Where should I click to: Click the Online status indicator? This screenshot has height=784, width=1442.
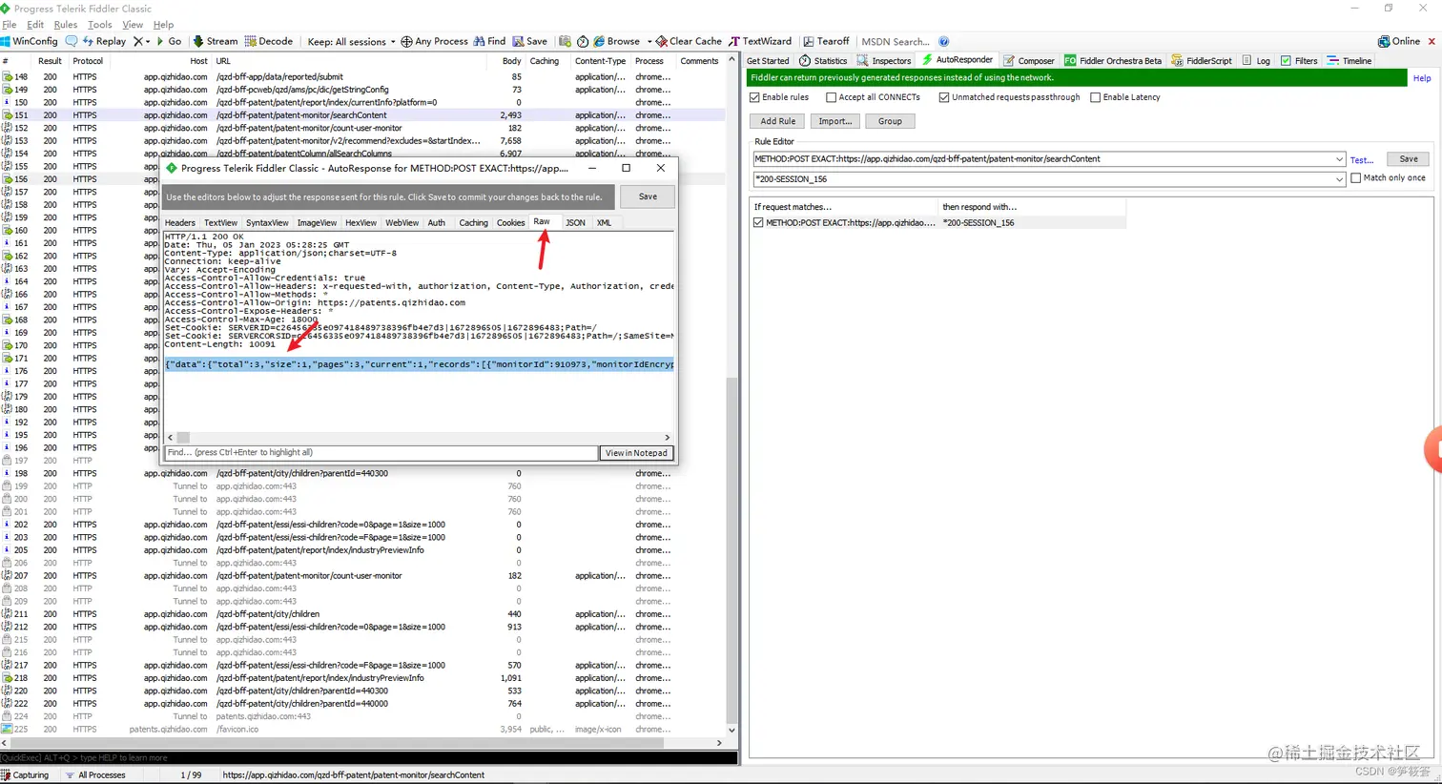[x=1399, y=41]
